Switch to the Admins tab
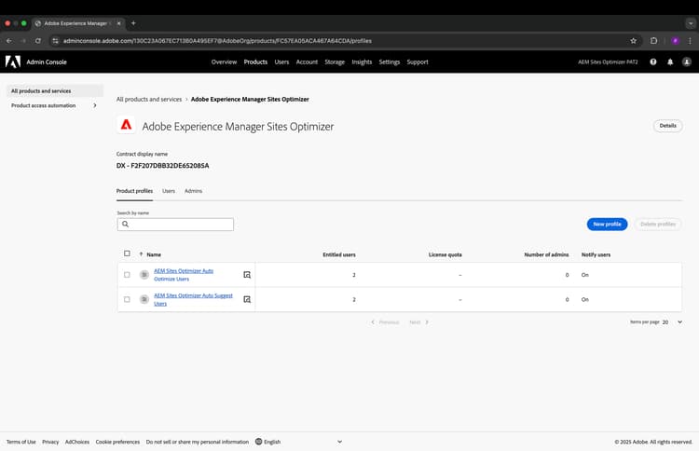Image resolution: width=699 pixels, height=451 pixels. (x=194, y=191)
